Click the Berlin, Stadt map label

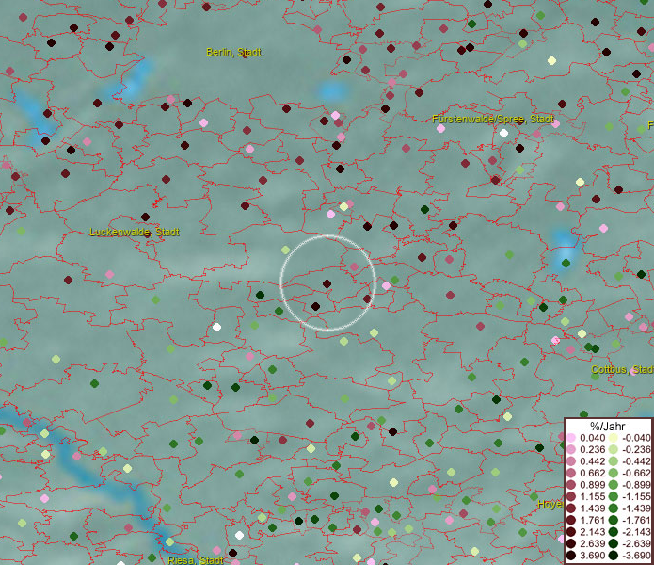point(233,52)
